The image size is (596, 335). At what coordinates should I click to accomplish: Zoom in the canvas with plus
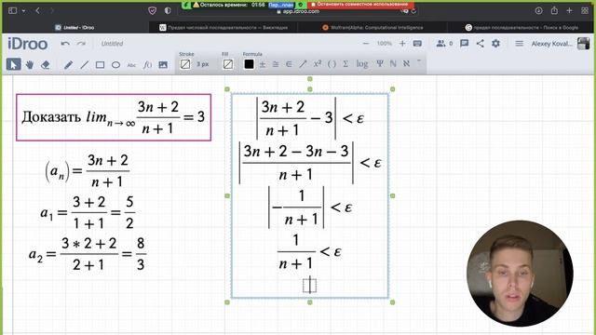tap(402, 44)
